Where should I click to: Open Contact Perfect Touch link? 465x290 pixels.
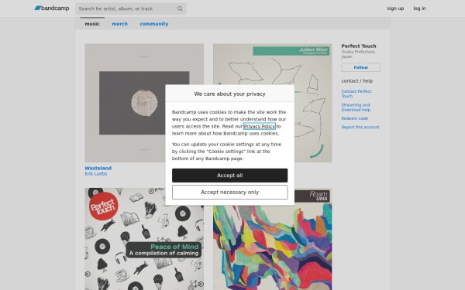point(356,94)
